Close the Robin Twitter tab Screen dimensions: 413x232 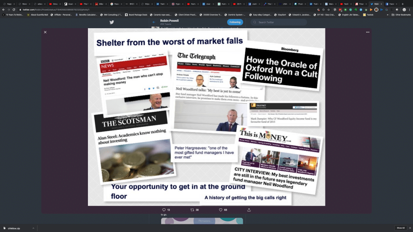(x=382, y=4)
